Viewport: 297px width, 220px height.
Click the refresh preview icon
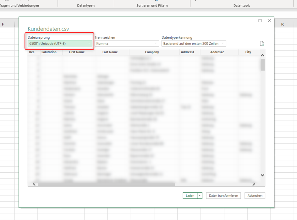click(x=262, y=44)
